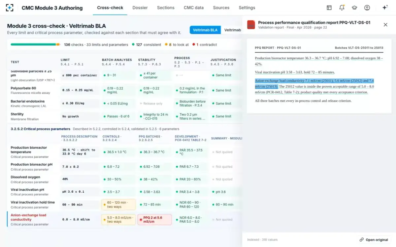Click the PPQ 2 at 5.6 mS/cm red cell

pyautogui.click(x=155, y=220)
